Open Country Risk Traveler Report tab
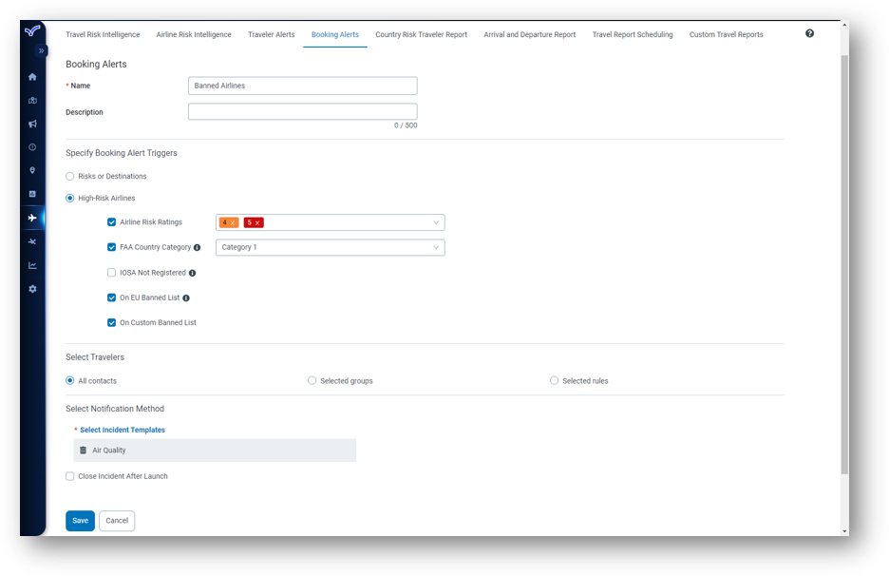This screenshot has width=889, height=576. click(422, 34)
